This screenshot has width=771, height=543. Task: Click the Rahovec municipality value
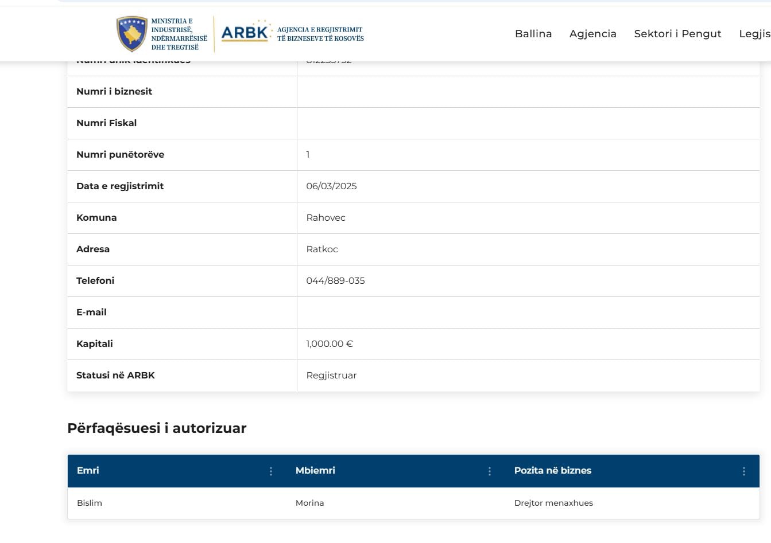[x=326, y=218]
